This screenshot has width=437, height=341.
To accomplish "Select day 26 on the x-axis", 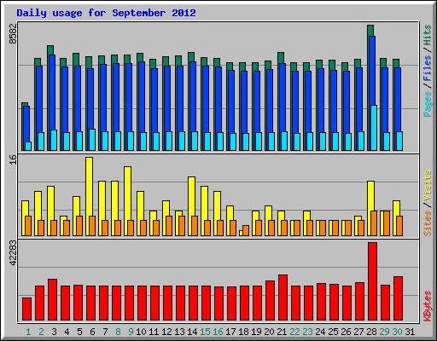I will pos(346,332).
